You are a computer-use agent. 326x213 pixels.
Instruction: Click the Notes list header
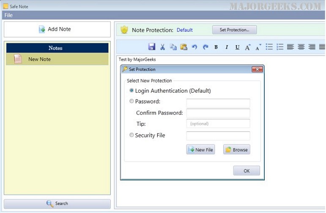57,48
